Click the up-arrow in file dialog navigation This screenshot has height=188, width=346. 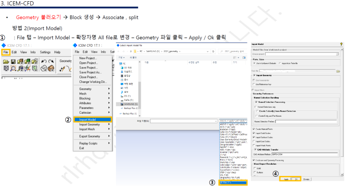[131, 51]
